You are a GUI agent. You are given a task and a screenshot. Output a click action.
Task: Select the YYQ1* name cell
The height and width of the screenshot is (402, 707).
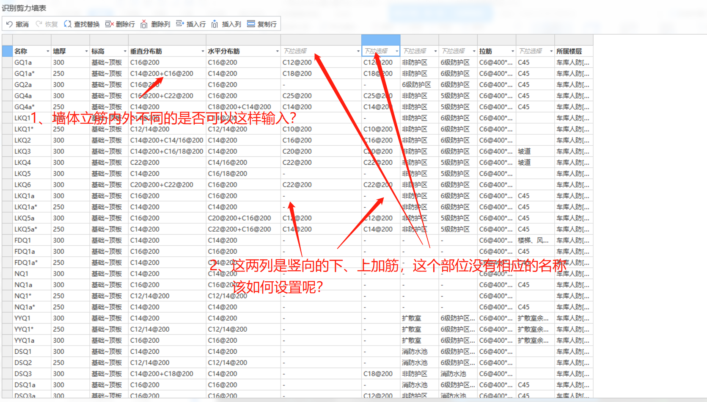click(x=32, y=329)
